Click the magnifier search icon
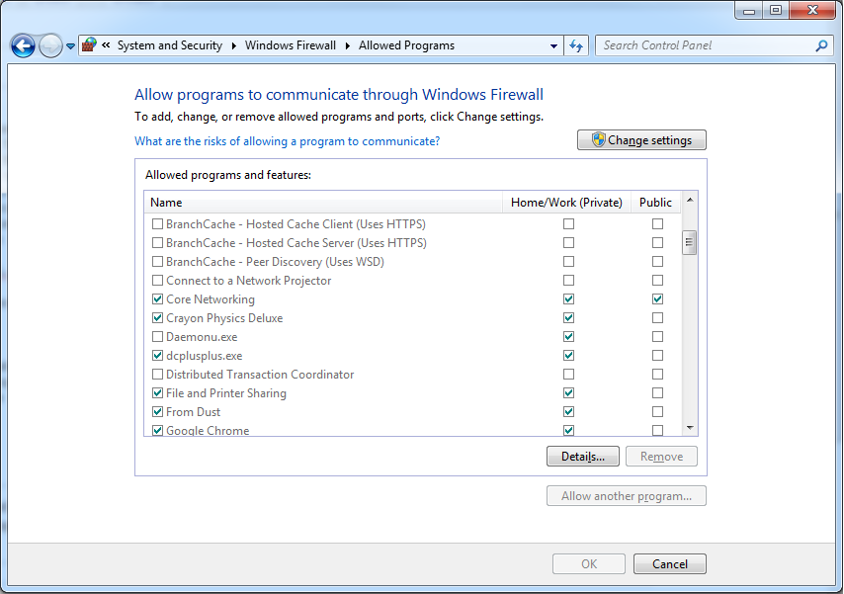Screen dimensions: 844x594 click(821, 45)
